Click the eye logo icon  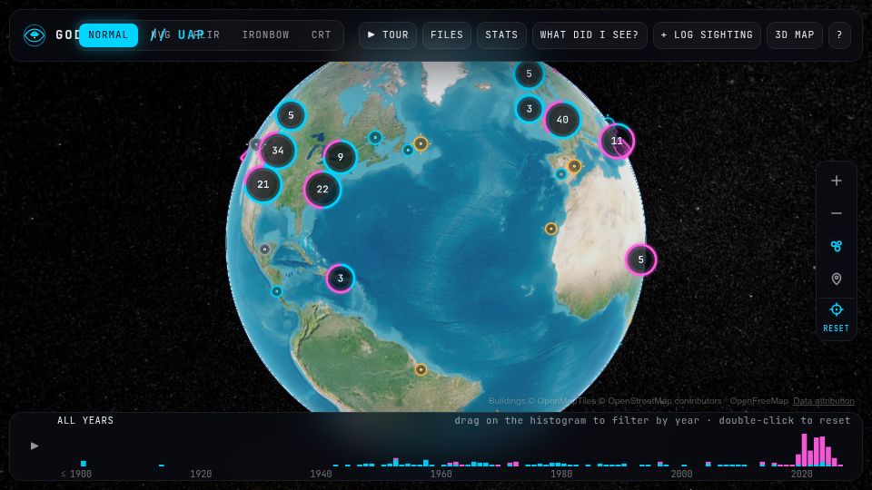pos(35,35)
